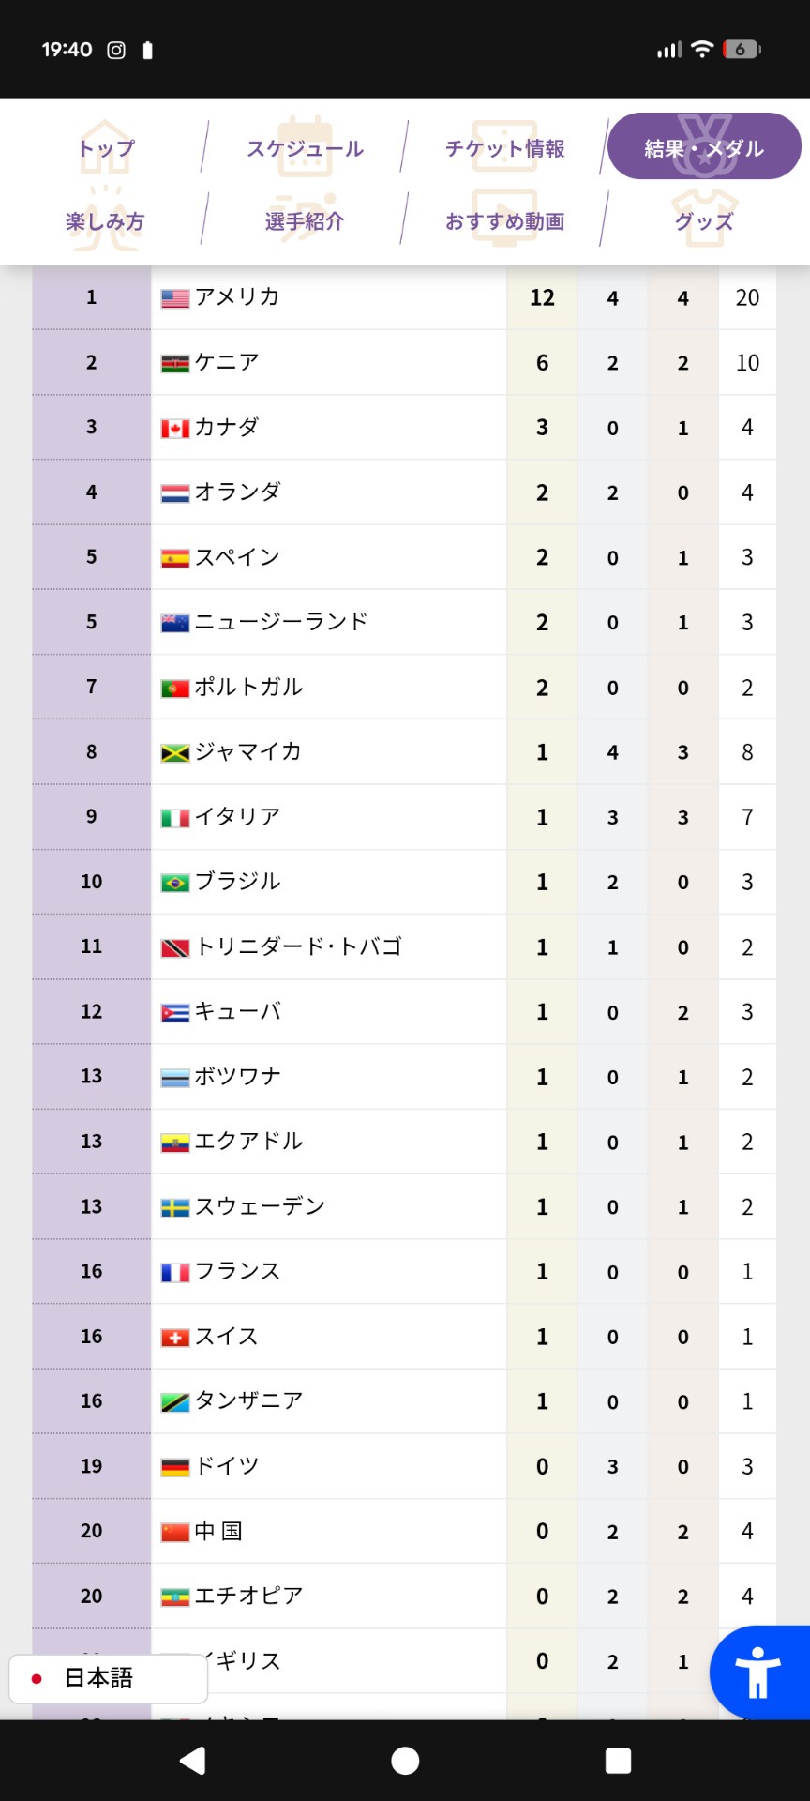
Task: Tap the blue accessibility icon button
Action: (758, 1672)
